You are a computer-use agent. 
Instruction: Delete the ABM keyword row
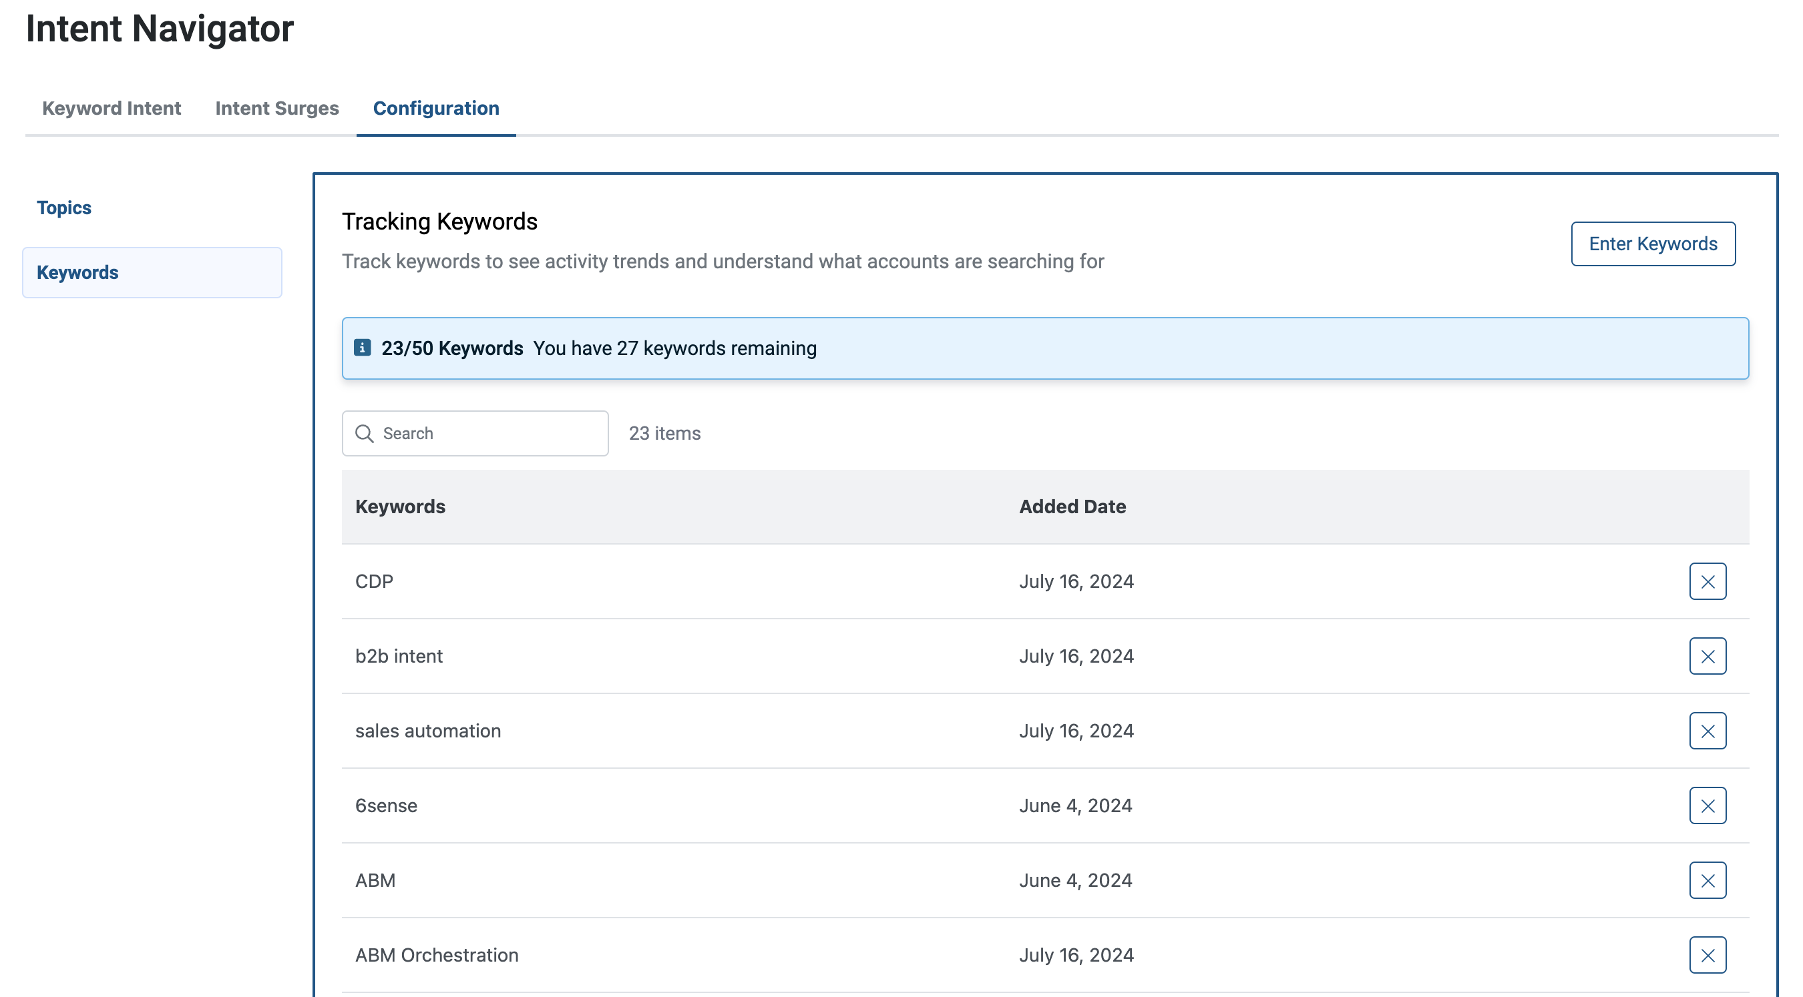[1707, 881]
